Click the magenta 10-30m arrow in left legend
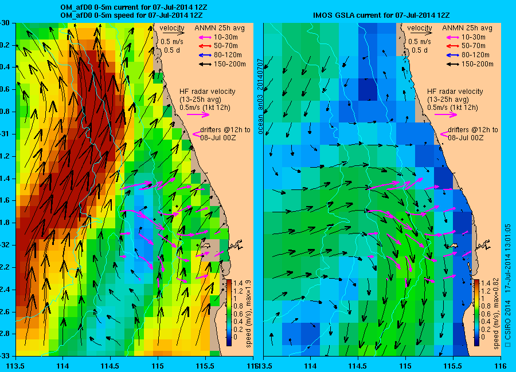The height and width of the screenshot is (372, 516). [205, 37]
